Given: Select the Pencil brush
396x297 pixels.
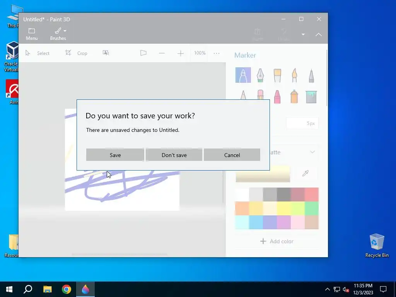Looking at the screenshot, I should pyautogui.click(x=243, y=95).
